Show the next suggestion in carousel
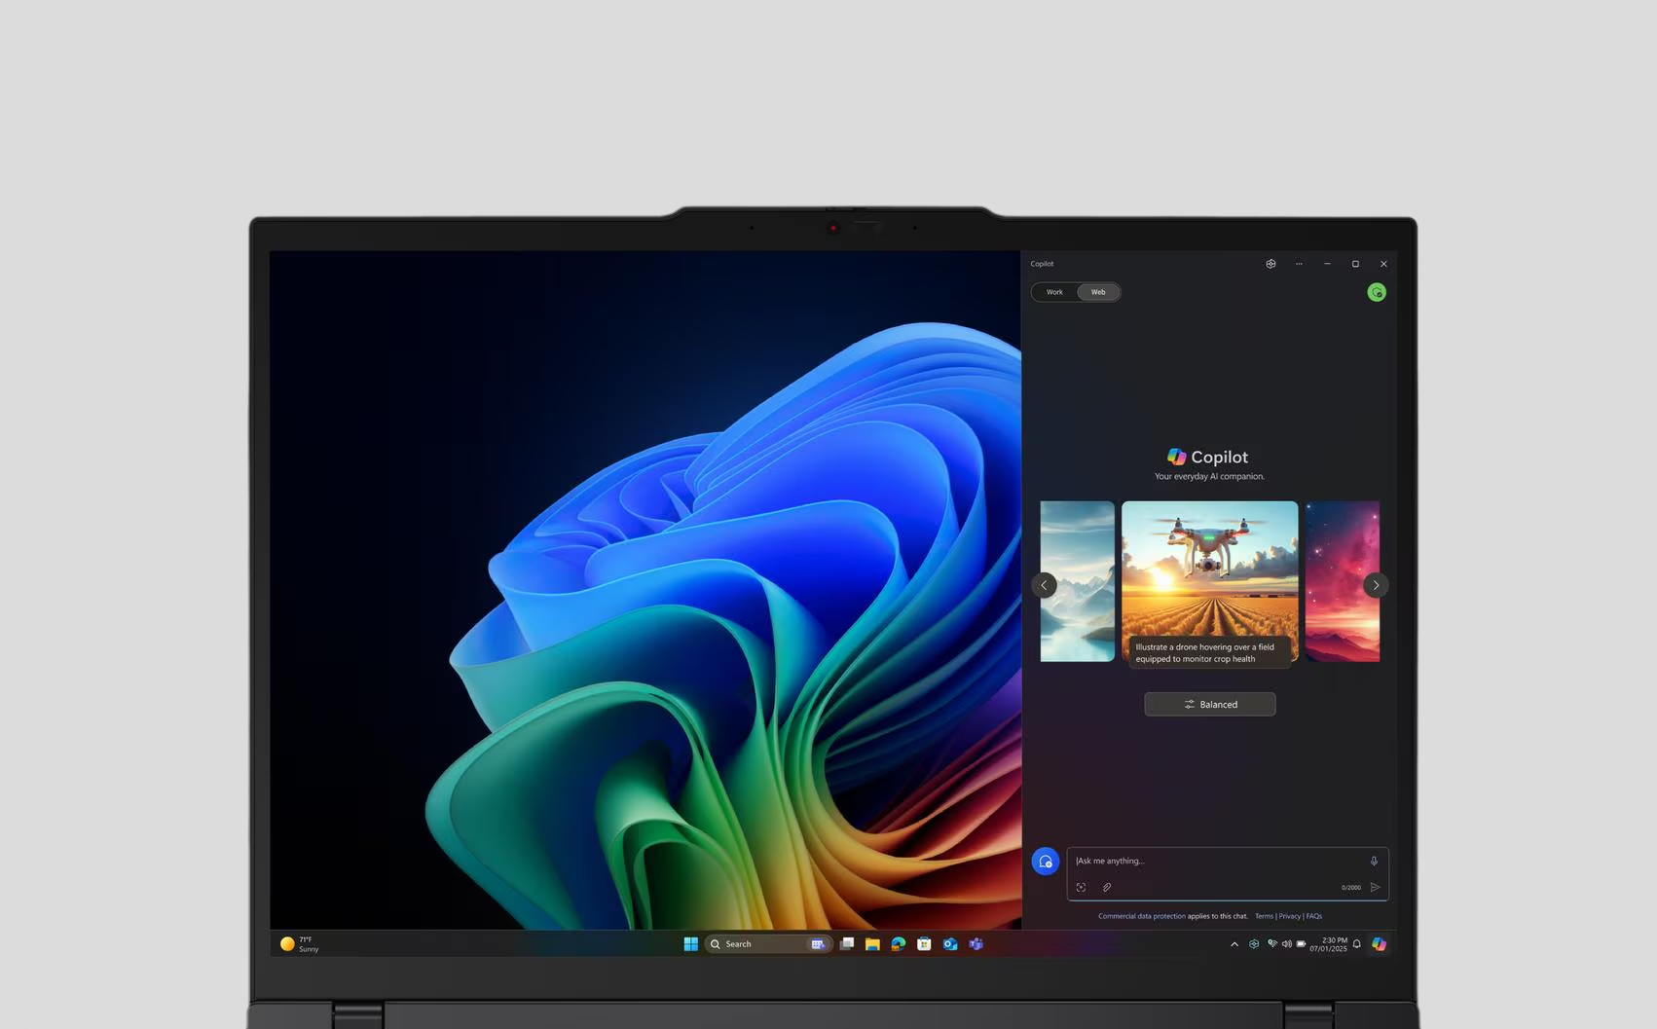This screenshot has width=1657, height=1029. coord(1375,585)
